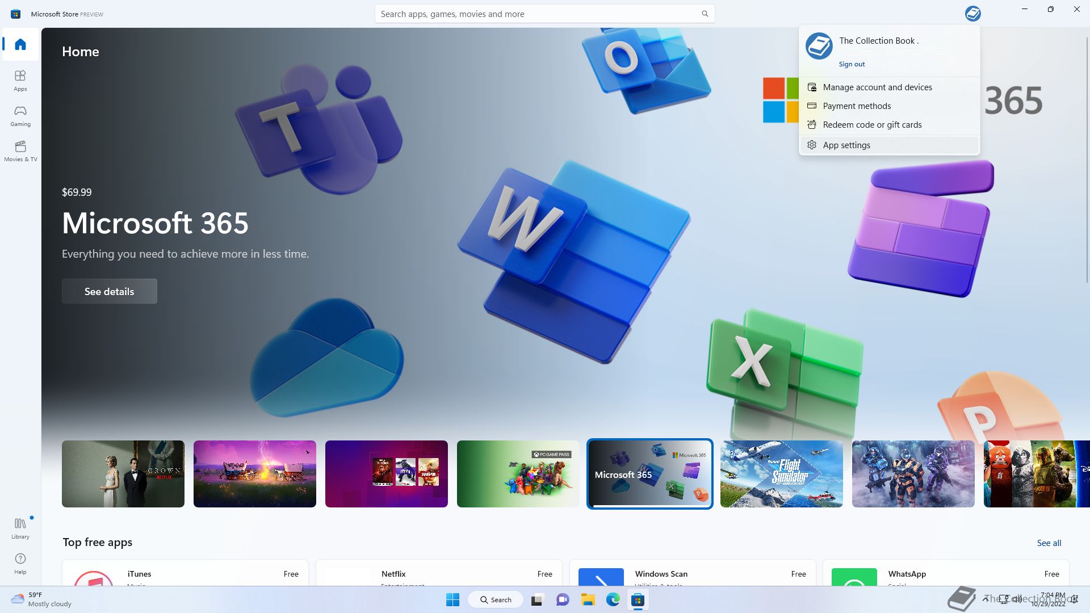The height and width of the screenshot is (613, 1090).
Task: Open Microsoft Edge on the taskbar
Action: 613,599
